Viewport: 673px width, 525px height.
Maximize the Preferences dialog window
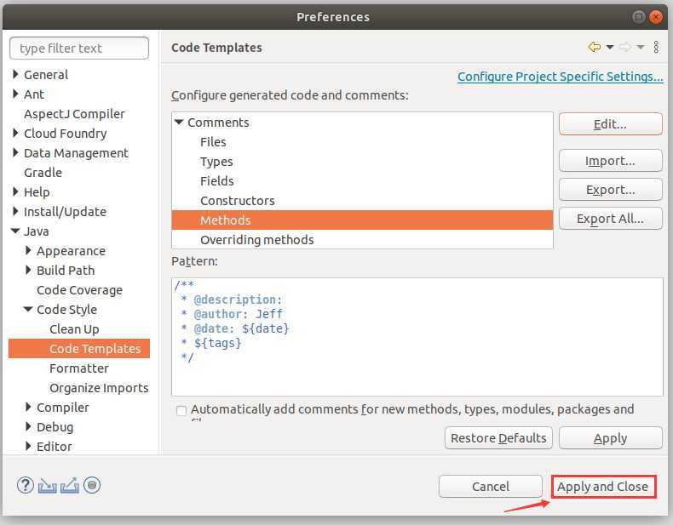click(639, 17)
